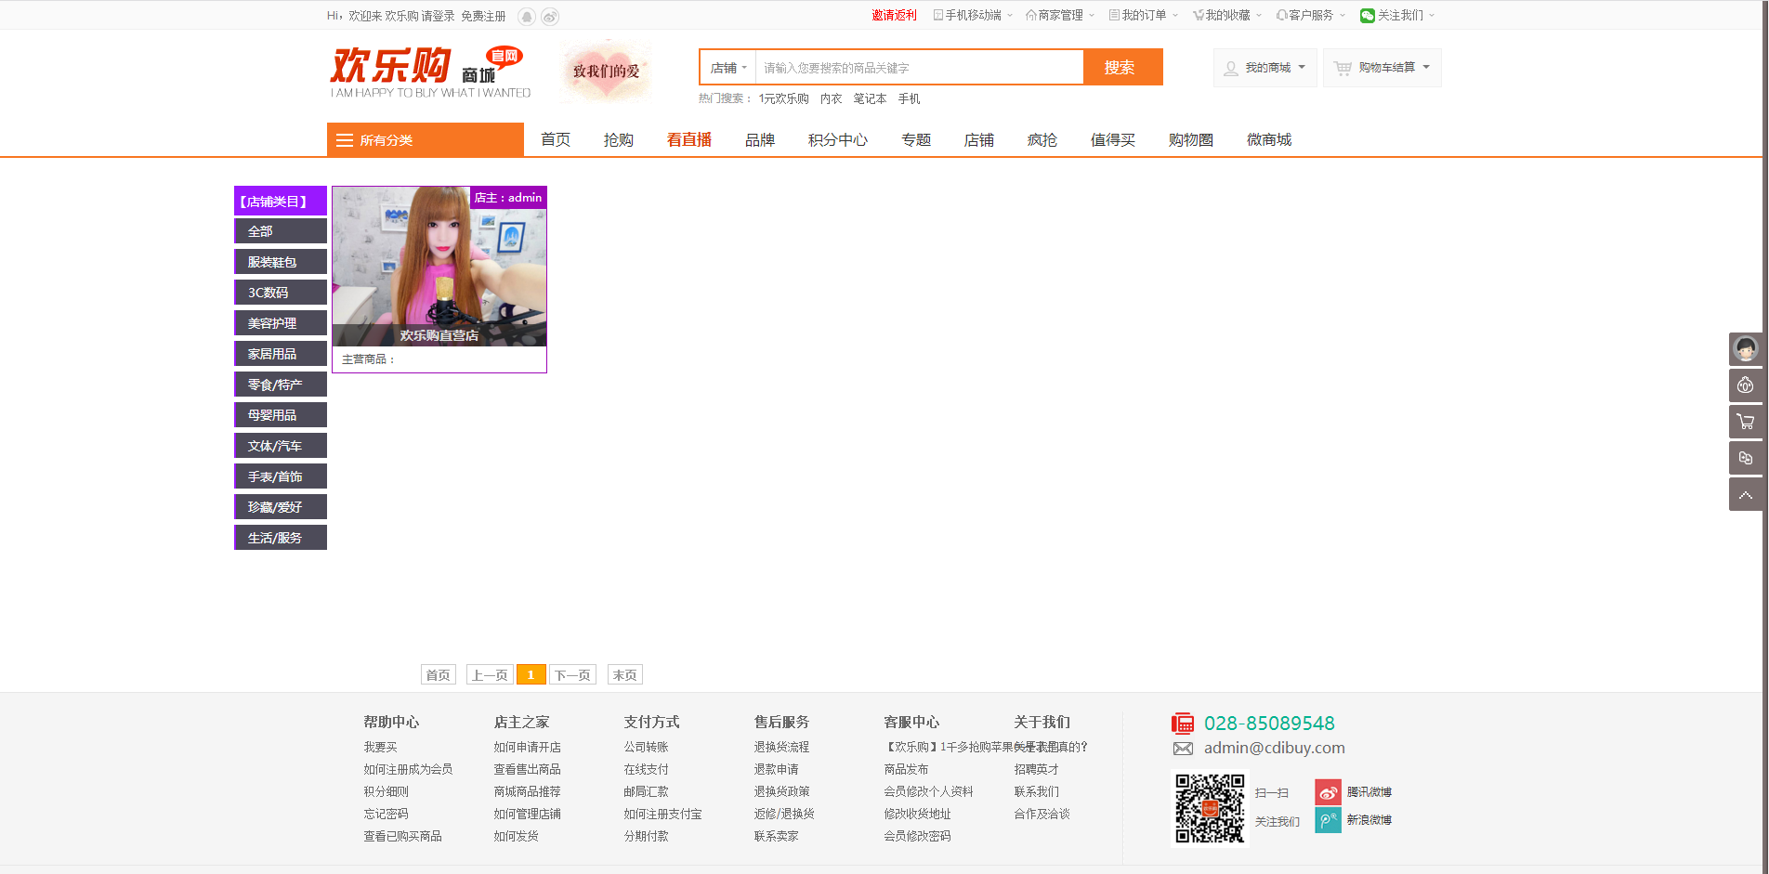Click the pagination 上一页 button

pos(490,675)
